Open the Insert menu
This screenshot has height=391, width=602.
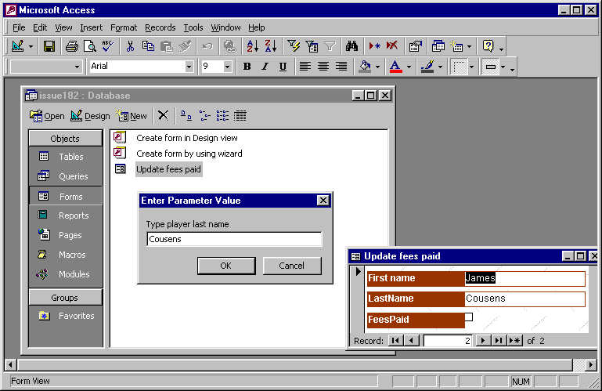(x=91, y=27)
